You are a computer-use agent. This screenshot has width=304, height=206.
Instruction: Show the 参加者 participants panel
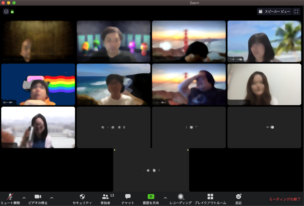point(106,199)
